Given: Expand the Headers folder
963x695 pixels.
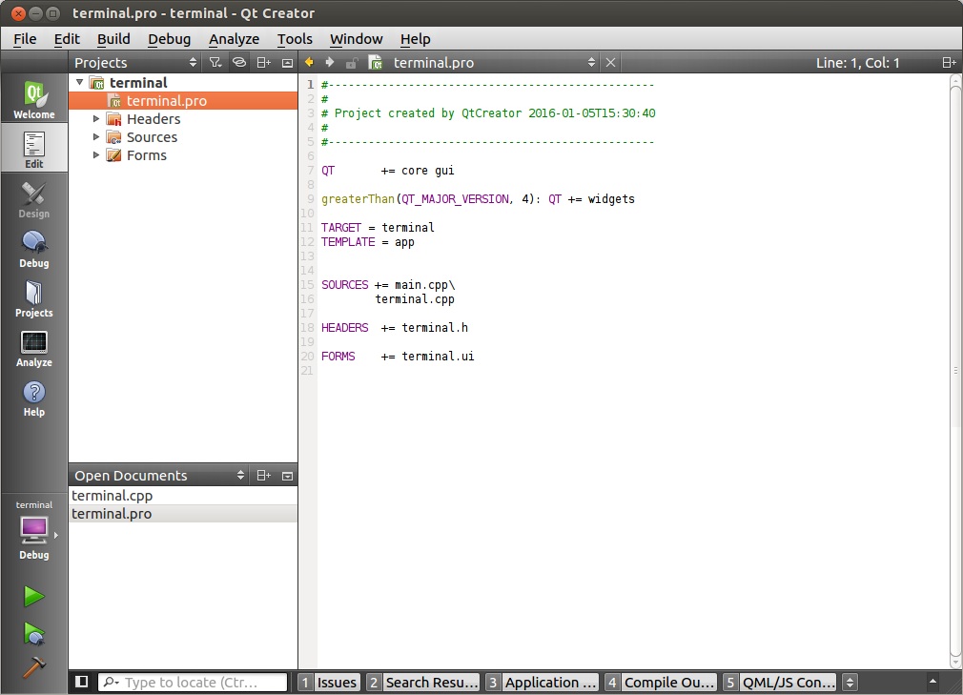Looking at the screenshot, I should 95,118.
